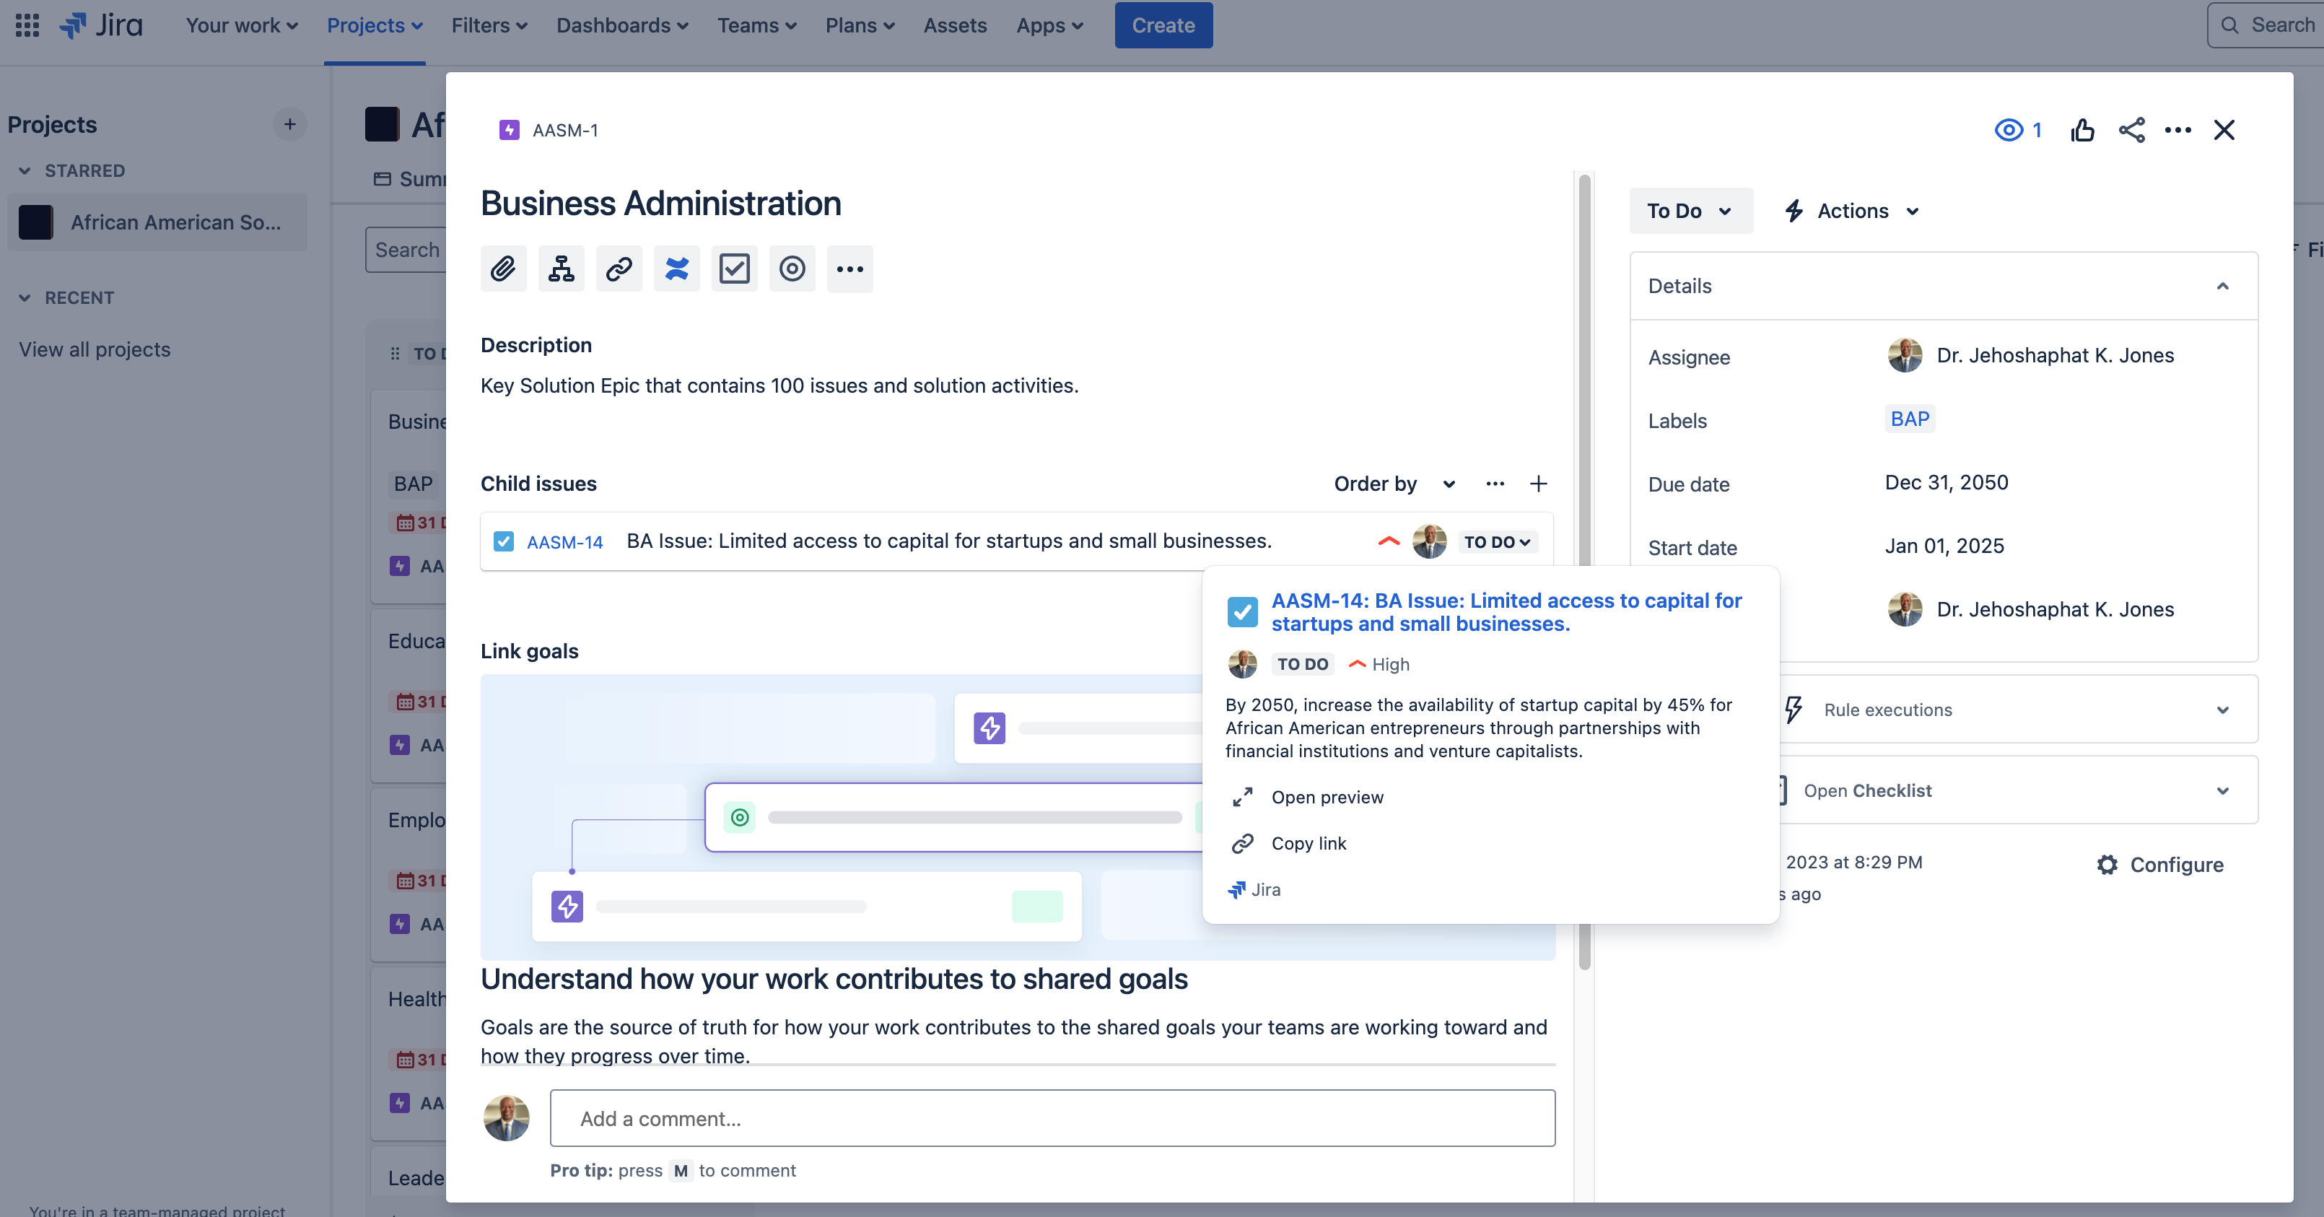
Task: Click the Add a comment field
Action: pyautogui.click(x=1053, y=1118)
